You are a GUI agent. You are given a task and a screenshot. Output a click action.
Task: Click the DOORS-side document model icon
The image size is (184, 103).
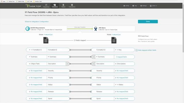tap(46, 40)
